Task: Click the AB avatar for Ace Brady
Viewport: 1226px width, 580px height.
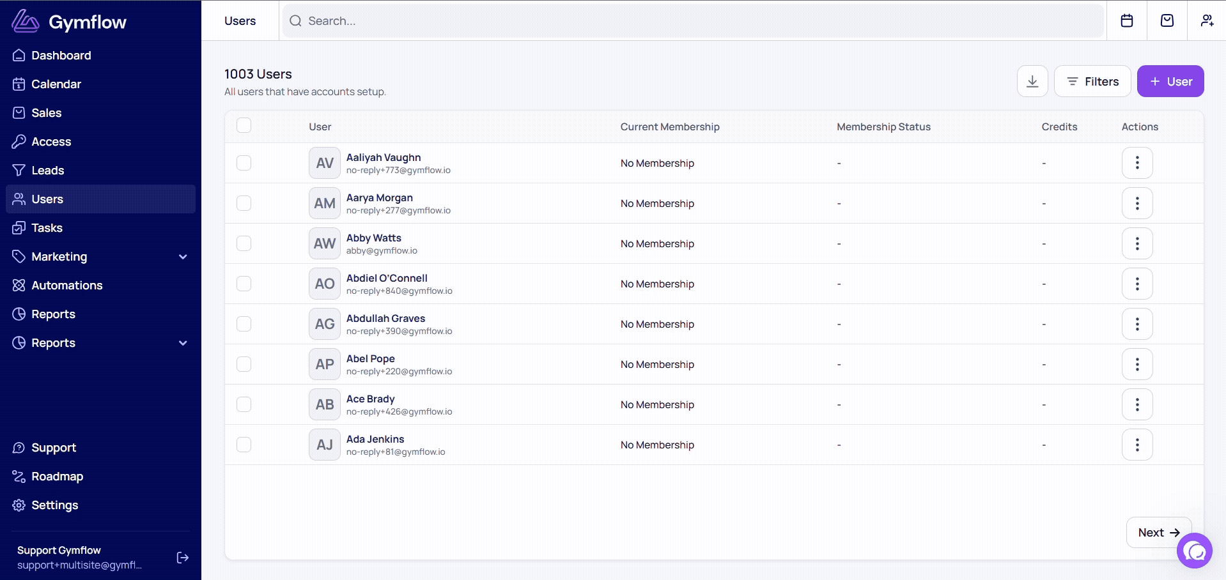Action: (x=325, y=404)
